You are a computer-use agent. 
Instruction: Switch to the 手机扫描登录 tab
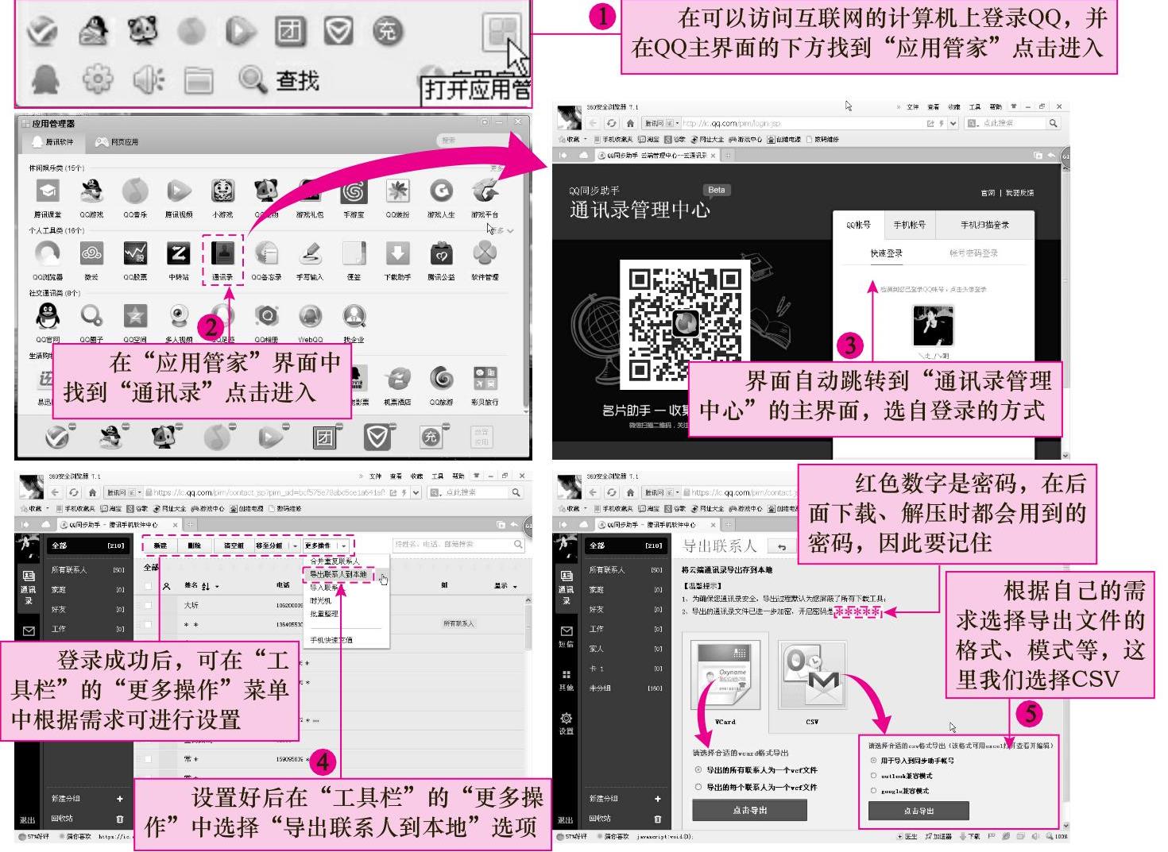[x=985, y=226]
